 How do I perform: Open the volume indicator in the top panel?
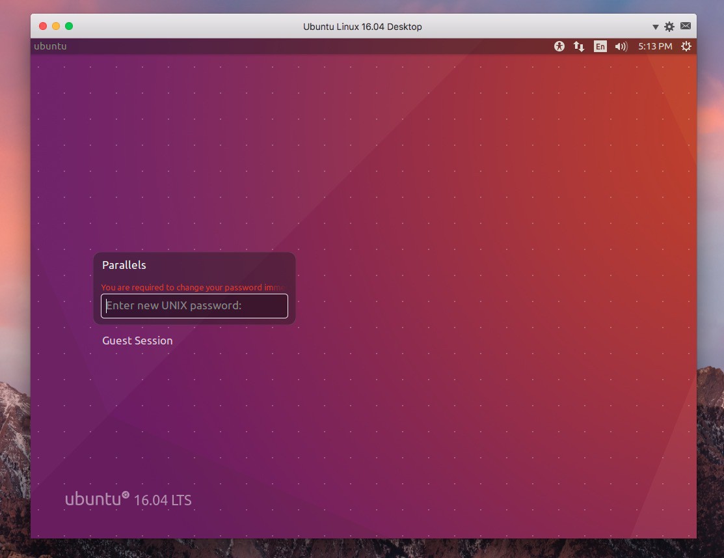tap(621, 46)
